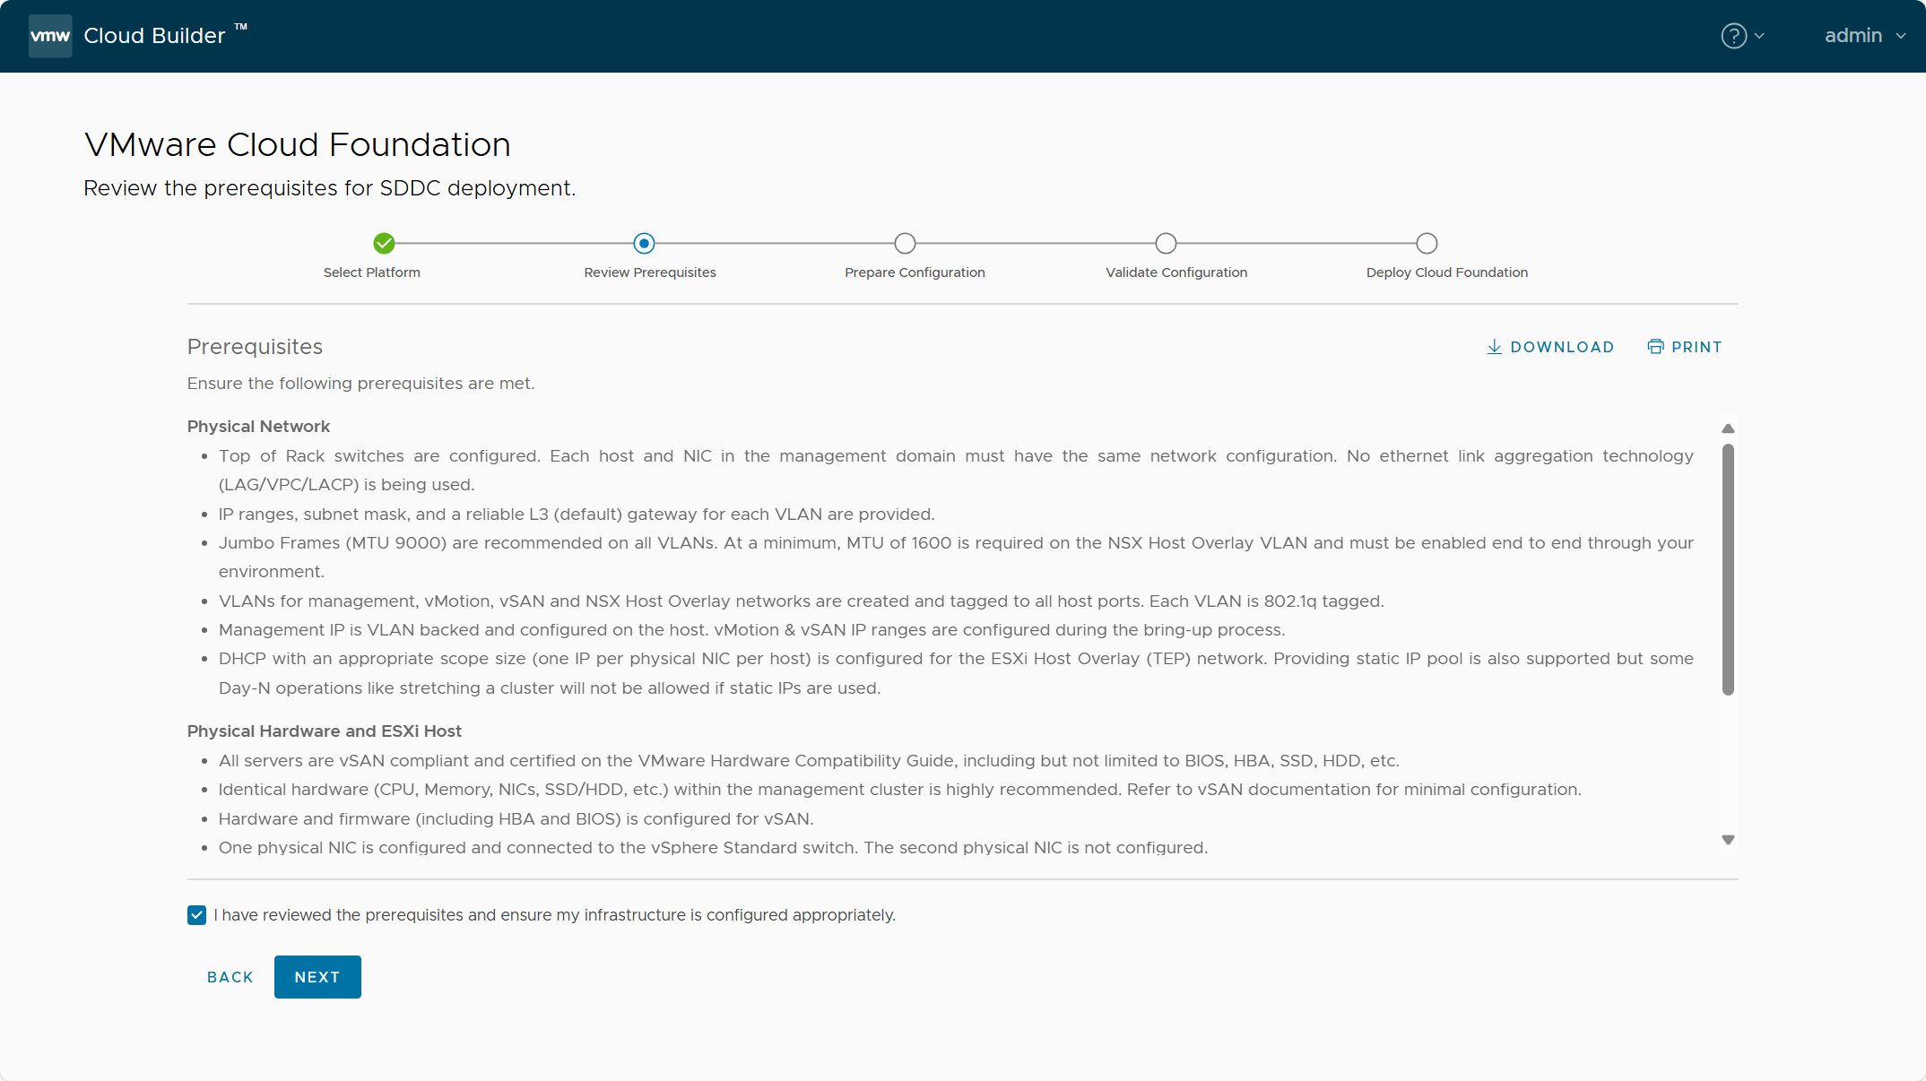
Task: Click the Review Prerequisites active step icon
Action: click(x=644, y=244)
